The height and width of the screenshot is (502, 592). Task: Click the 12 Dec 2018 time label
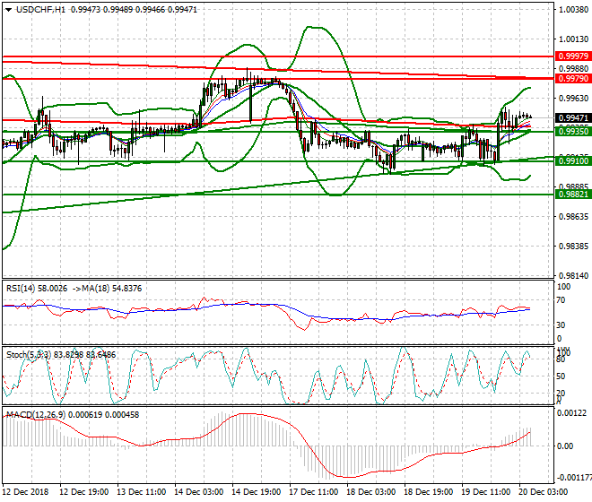tap(26, 492)
